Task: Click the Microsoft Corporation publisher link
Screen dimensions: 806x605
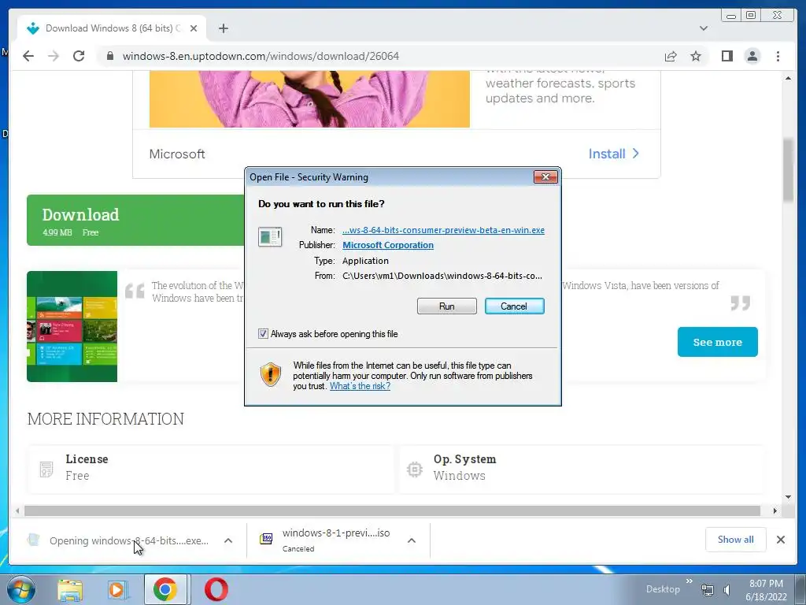Action: coord(388,246)
